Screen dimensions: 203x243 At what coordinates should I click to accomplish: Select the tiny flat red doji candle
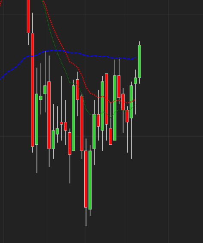(62, 123)
